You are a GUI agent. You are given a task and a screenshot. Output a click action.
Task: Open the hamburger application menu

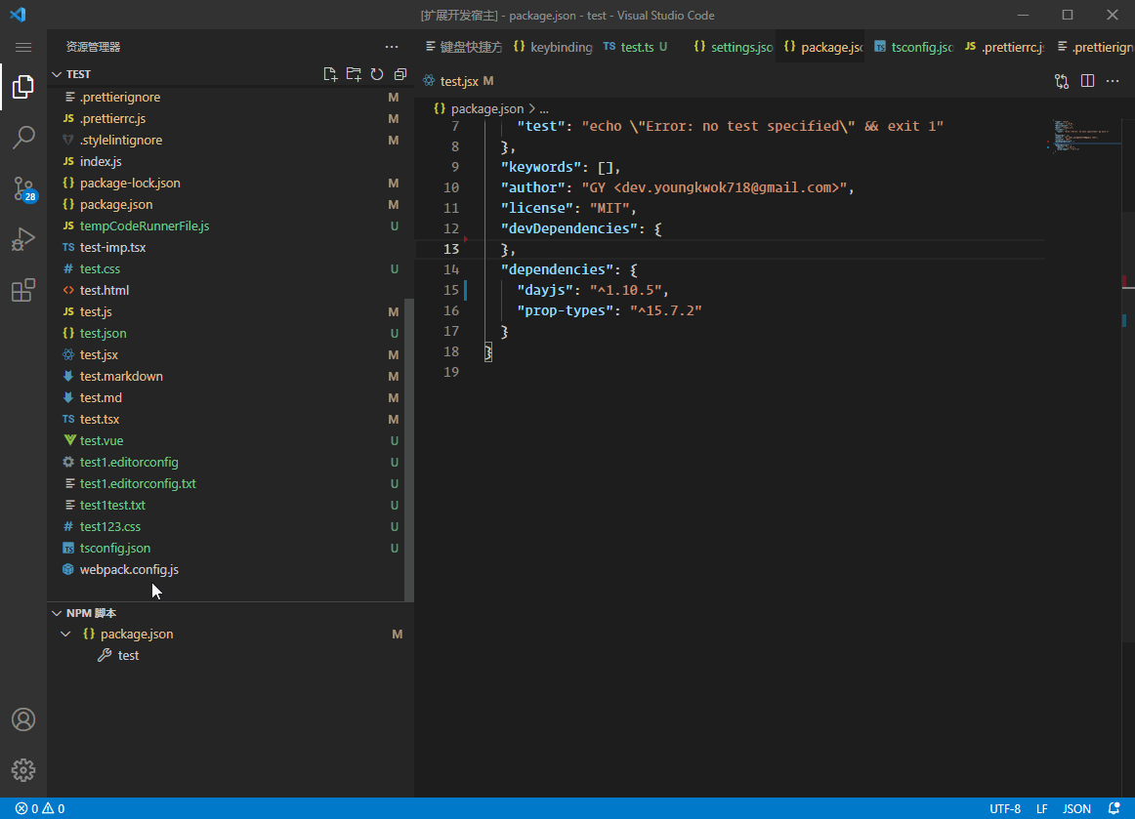(23, 47)
